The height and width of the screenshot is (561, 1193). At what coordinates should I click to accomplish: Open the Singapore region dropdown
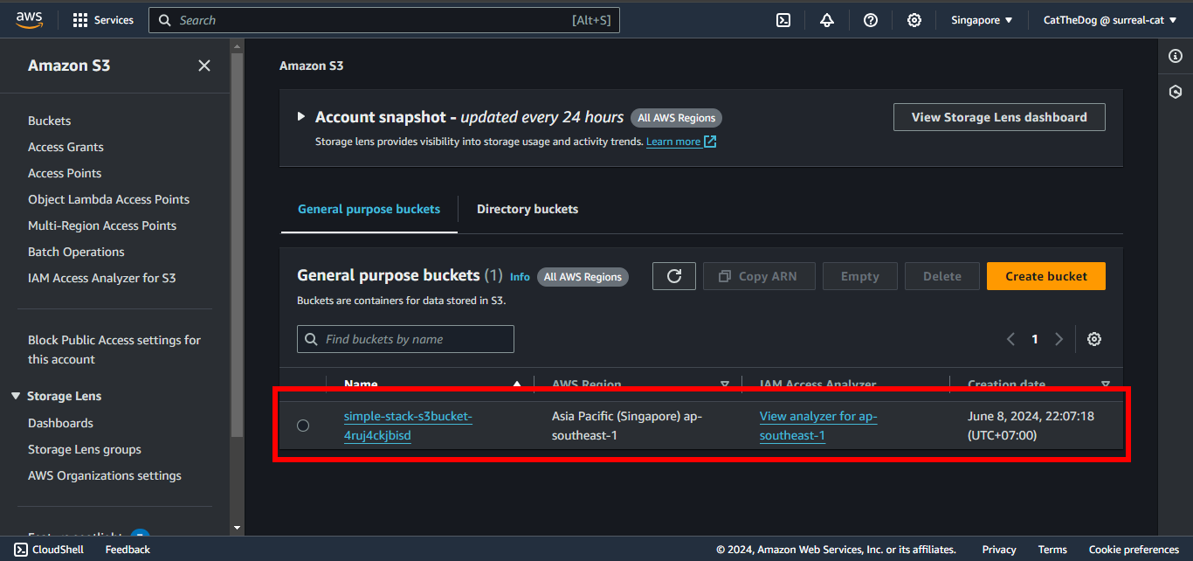(982, 20)
